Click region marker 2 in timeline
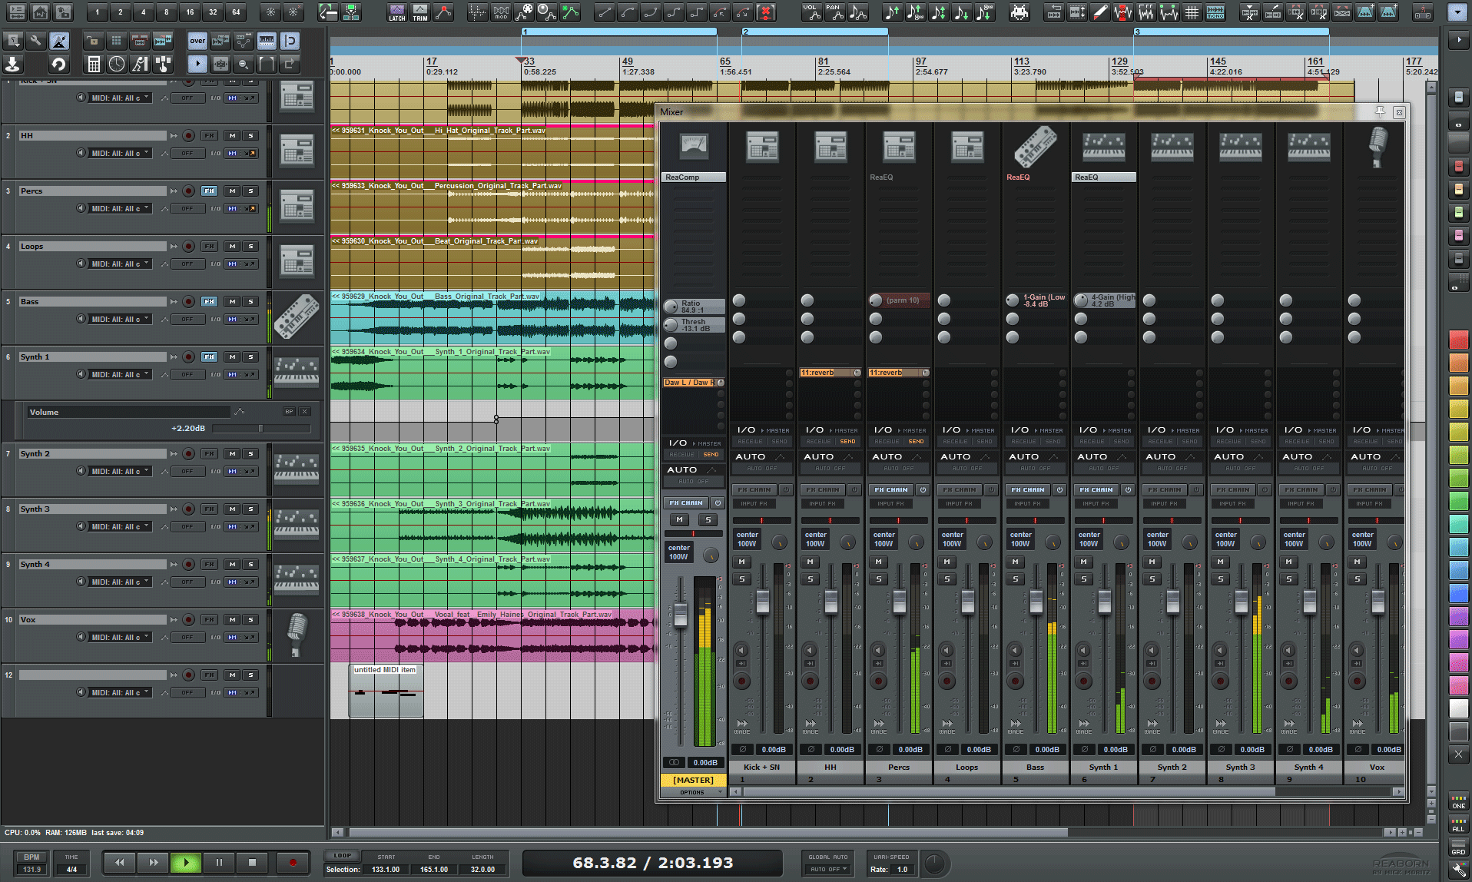The width and height of the screenshot is (1472, 882). [x=814, y=32]
